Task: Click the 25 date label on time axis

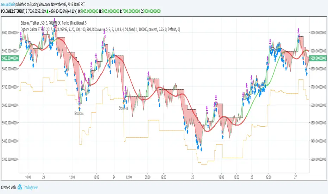Action: click(193, 177)
